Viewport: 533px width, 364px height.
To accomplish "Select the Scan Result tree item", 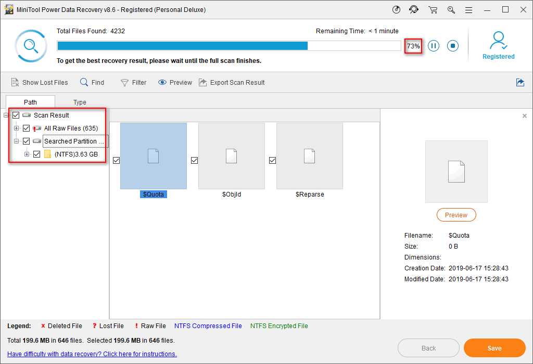I will (x=52, y=115).
